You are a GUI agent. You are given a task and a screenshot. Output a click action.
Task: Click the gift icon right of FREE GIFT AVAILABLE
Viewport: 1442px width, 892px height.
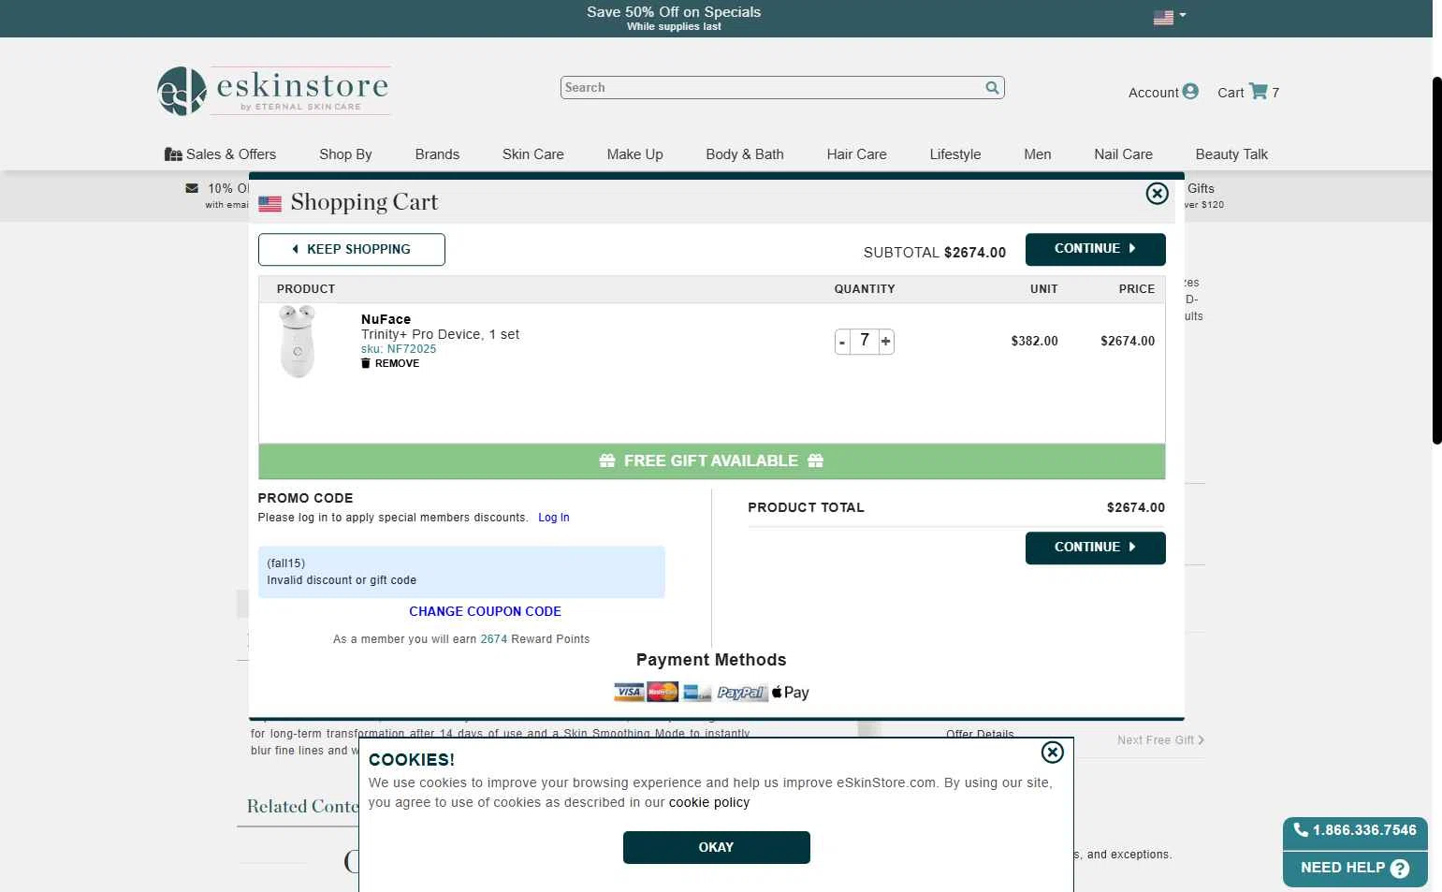tap(815, 461)
